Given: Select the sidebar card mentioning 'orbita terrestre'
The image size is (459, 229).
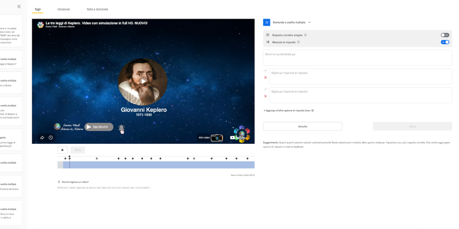Looking at the screenshot, I should coord(11,186).
